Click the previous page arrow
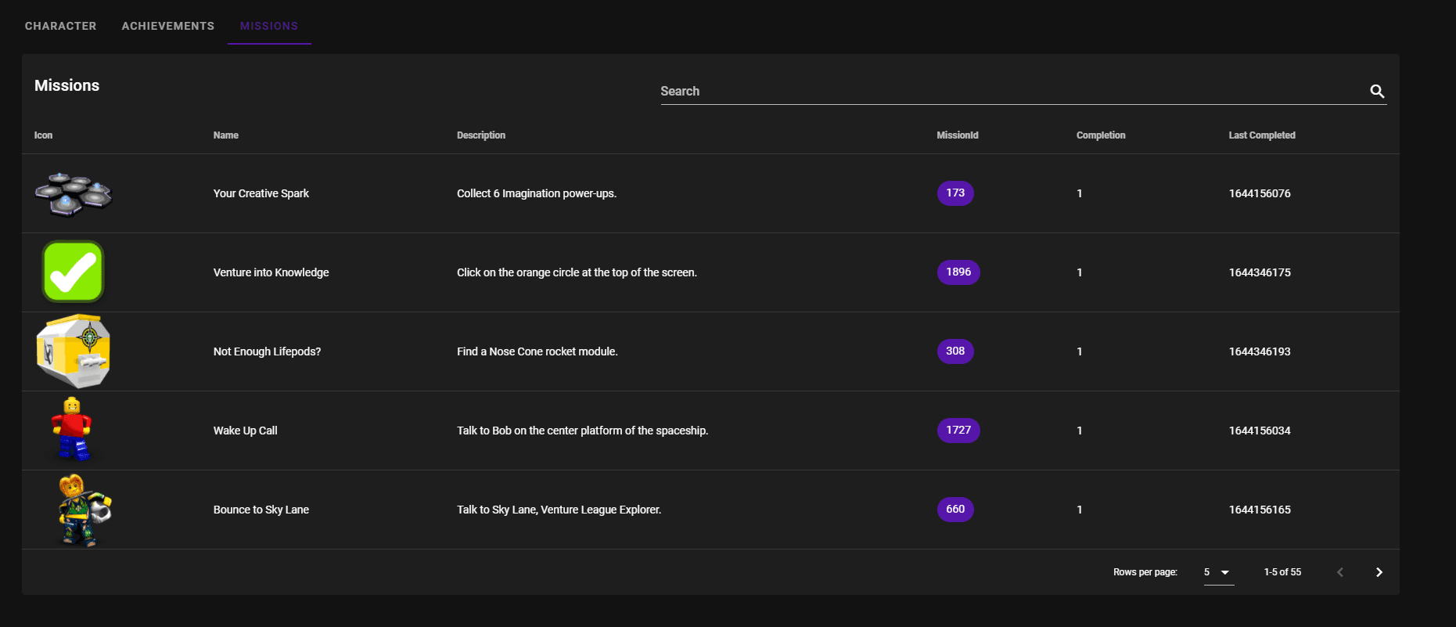 1339,572
